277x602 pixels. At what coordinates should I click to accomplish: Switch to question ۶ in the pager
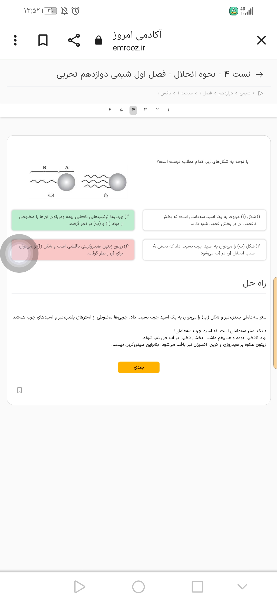point(110,110)
